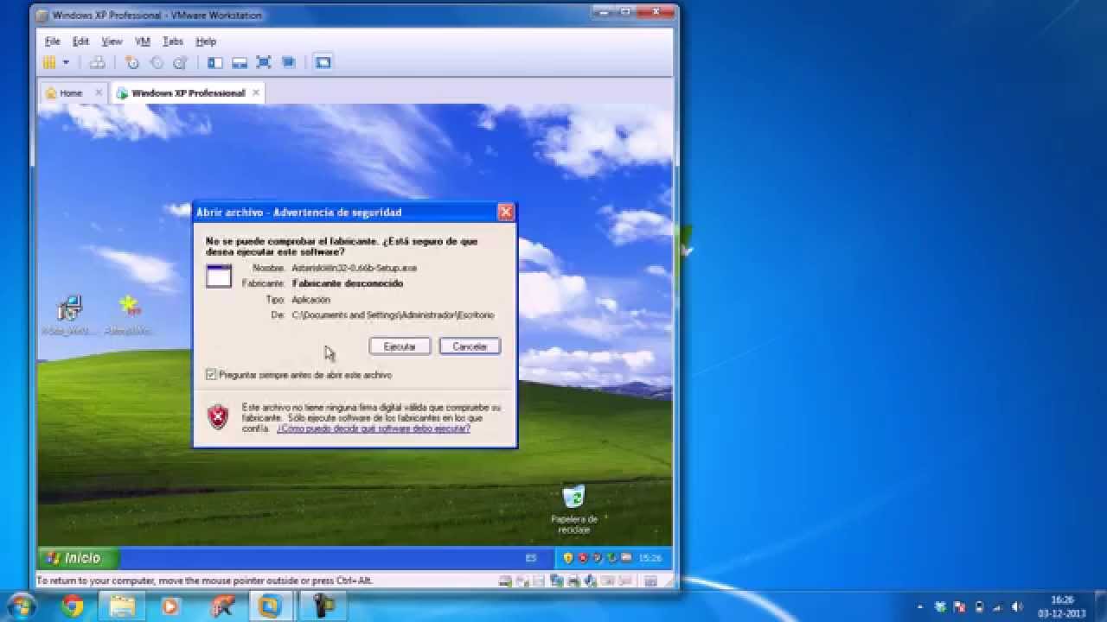Open the media player taskbar icon

(170, 606)
